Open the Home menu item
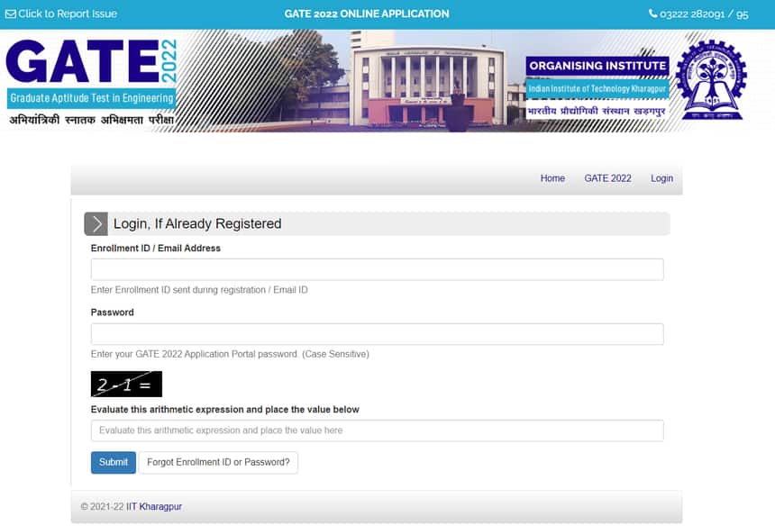 552,178
